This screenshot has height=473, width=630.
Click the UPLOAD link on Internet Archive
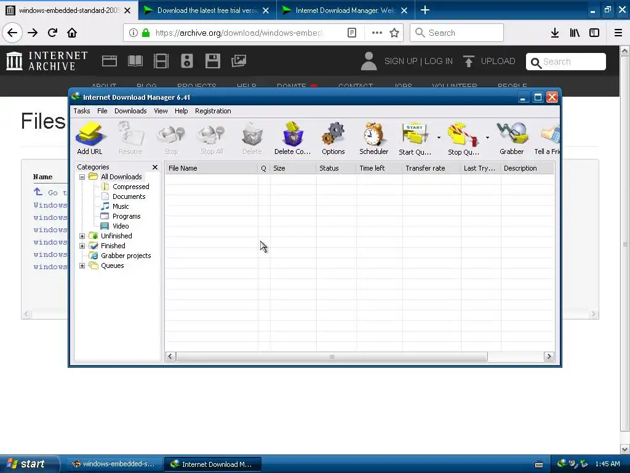488,61
